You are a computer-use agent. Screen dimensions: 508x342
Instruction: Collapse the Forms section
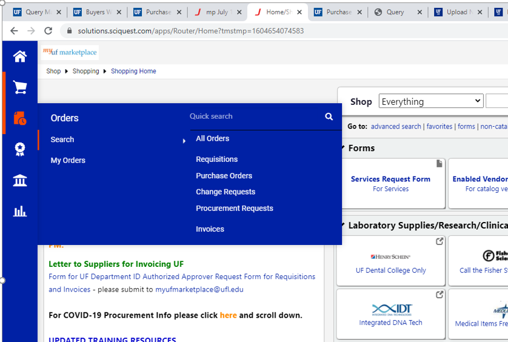(343, 148)
